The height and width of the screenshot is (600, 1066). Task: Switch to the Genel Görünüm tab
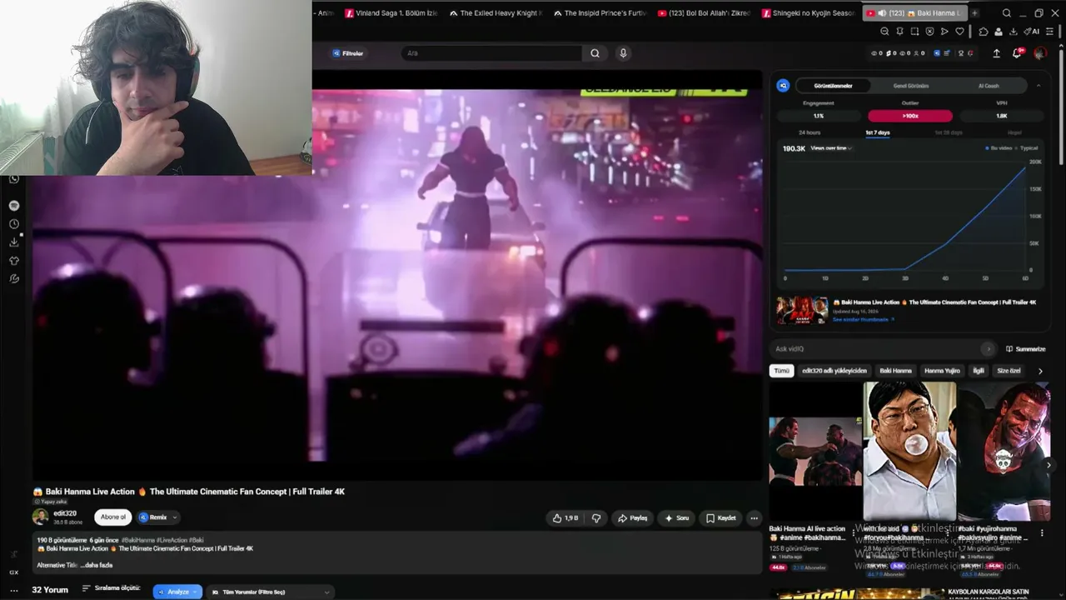coord(911,86)
